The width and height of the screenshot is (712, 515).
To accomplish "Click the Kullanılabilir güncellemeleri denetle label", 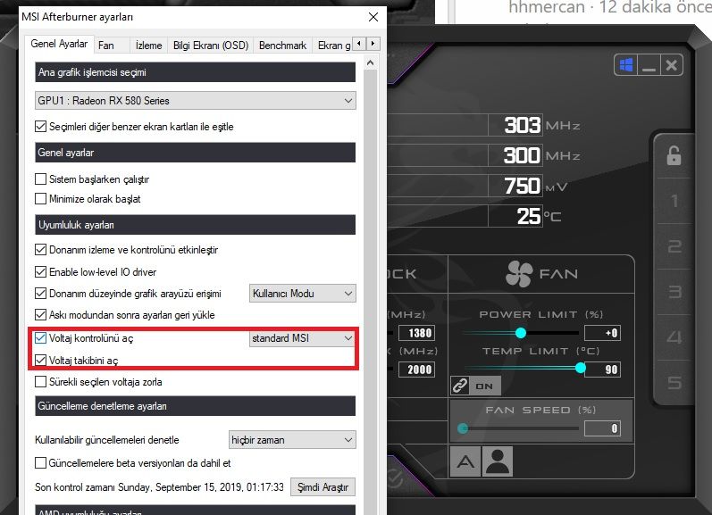I will [x=106, y=440].
